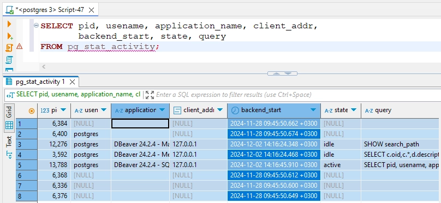This screenshot has height=203, width=441.
Task: Open the application_name column dropdown arrow
Action: [162, 110]
